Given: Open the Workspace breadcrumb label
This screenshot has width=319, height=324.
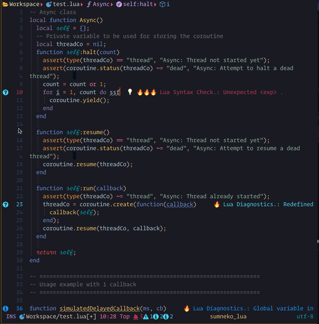Looking at the screenshot, I should coord(24,4).
